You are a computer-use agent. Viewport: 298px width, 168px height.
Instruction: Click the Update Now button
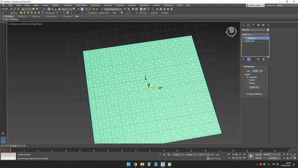254,87
